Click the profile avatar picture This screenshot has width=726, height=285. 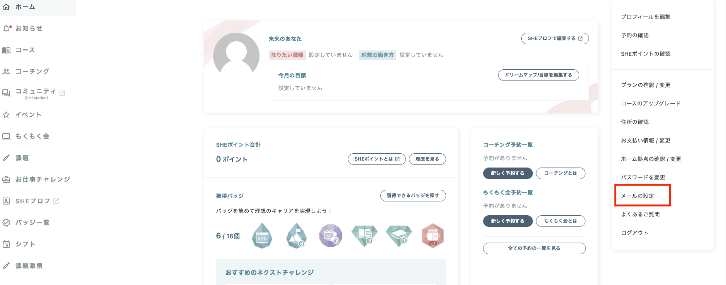pos(236,55)
